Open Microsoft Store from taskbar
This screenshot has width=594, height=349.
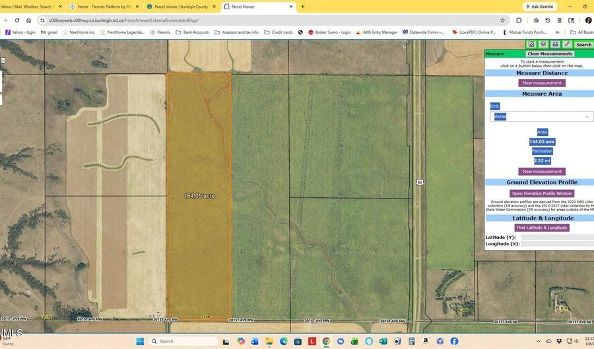[298, 341]
